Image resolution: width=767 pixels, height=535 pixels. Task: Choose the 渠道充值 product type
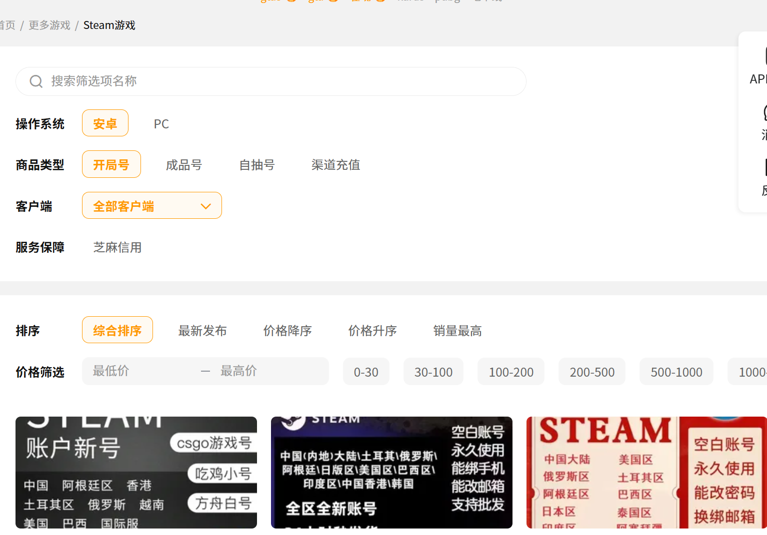point(335,165)
